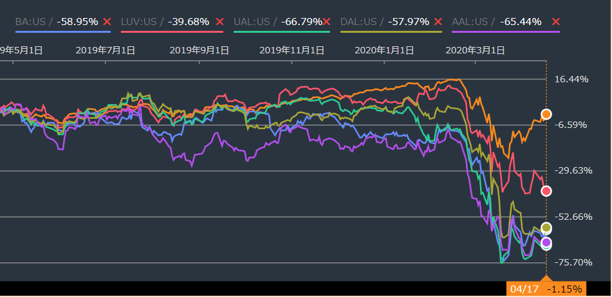Click the red LUV endpoint marker
Viewport: 612px width, 297px height.
546,190
